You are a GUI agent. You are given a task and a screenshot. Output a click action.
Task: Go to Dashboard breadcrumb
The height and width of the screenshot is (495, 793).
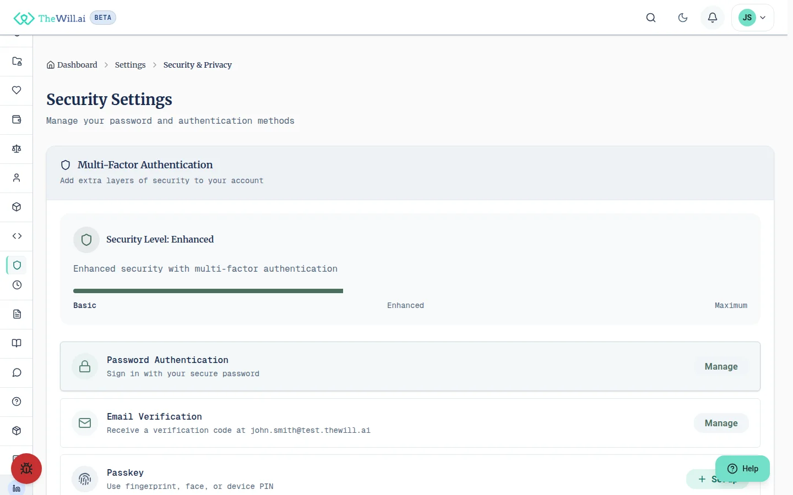[x=72, y=65]
